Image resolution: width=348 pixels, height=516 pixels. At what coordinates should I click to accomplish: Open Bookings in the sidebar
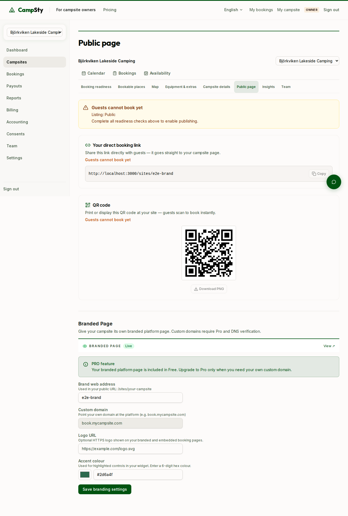[x=35, y=74]
